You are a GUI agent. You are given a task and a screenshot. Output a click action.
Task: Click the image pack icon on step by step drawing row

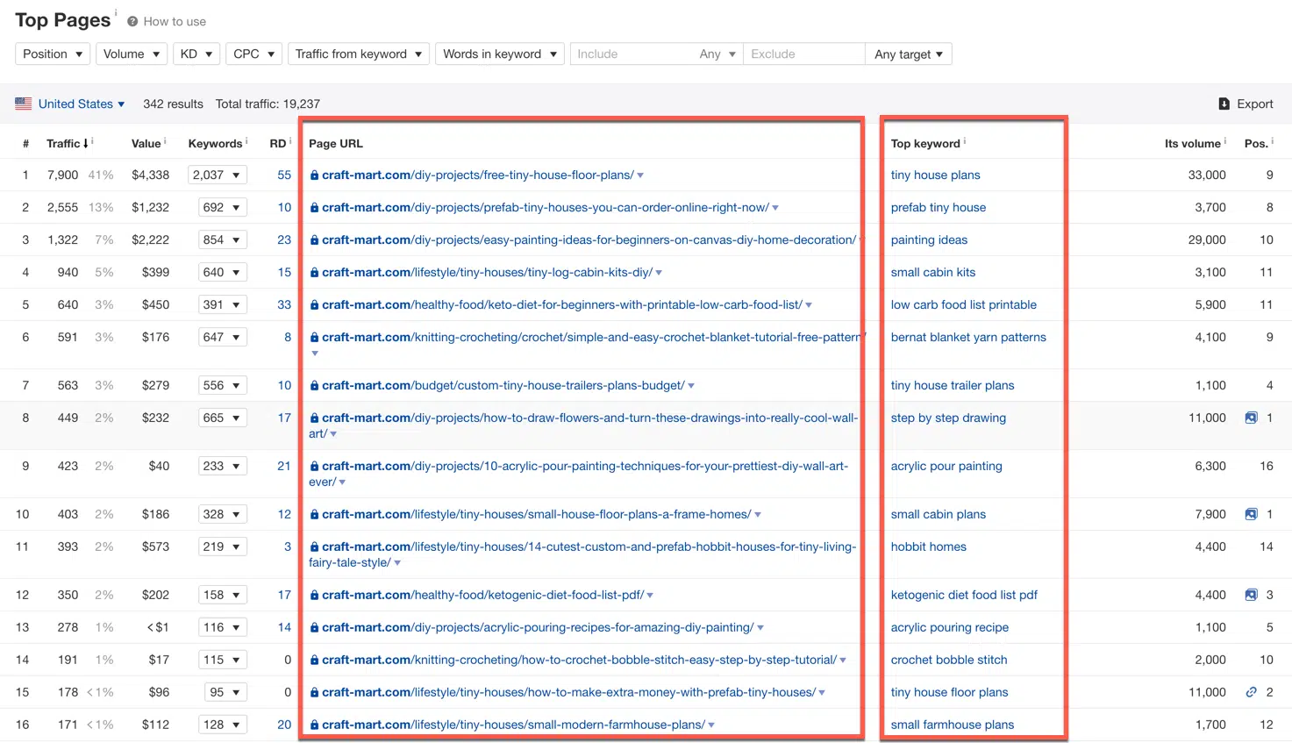[1251, 418]
